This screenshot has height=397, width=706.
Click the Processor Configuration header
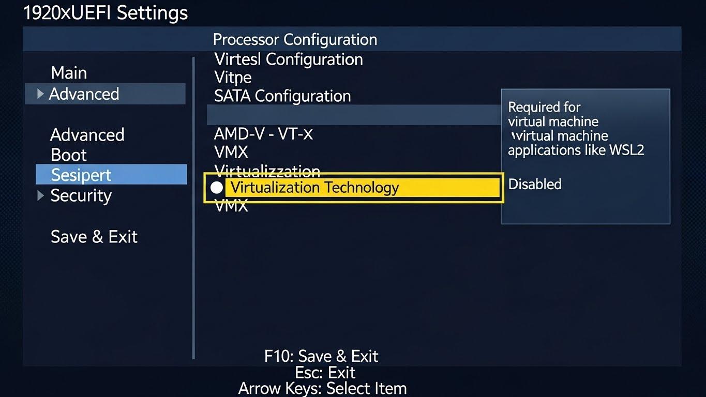click(x=295, y=39)
